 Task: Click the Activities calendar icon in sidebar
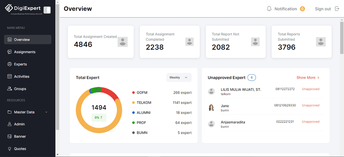pos(10,76)
